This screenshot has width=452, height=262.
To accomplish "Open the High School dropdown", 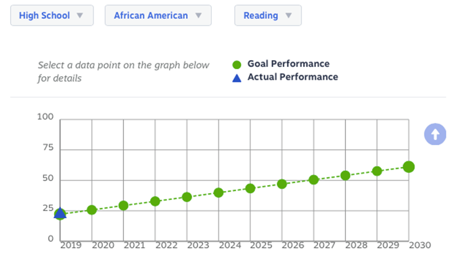I will (52, 16).
